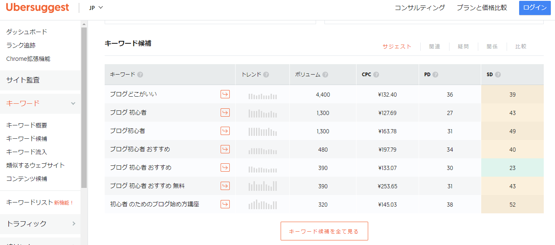Viewport: 555px width, 245px height.
Task: Open キーワード流入 in sidebar
Action: click(27, 152)
